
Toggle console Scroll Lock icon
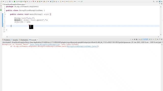click(x=141, y=39)
